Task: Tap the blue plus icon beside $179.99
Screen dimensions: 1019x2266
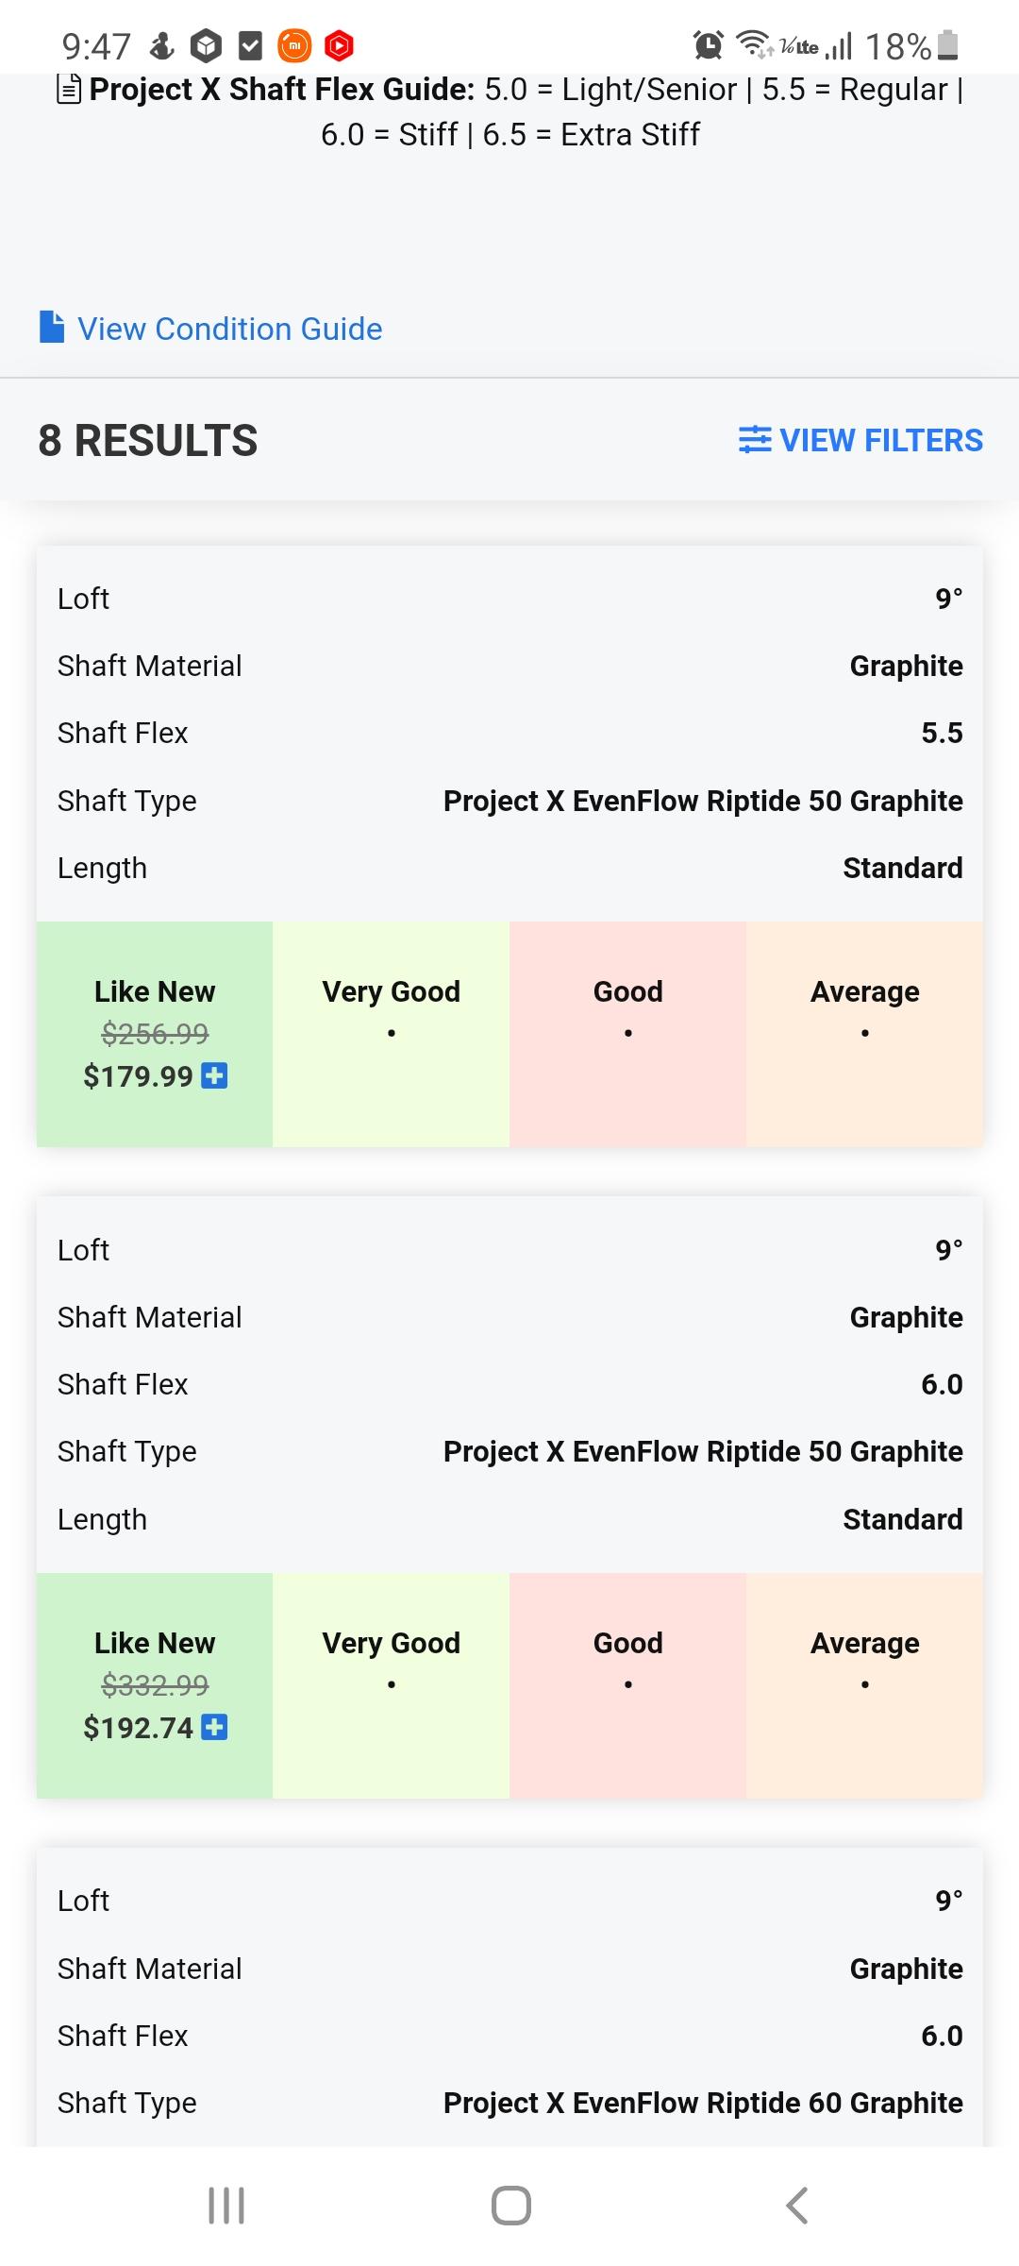Action: point(215,1075)
